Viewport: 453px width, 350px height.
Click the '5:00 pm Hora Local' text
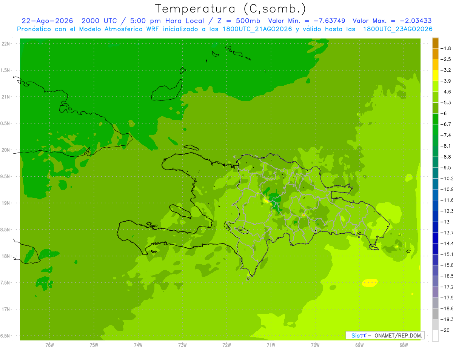(x=166, y=21)
